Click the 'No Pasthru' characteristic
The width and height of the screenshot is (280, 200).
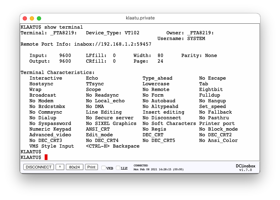(x=214, y=118)
